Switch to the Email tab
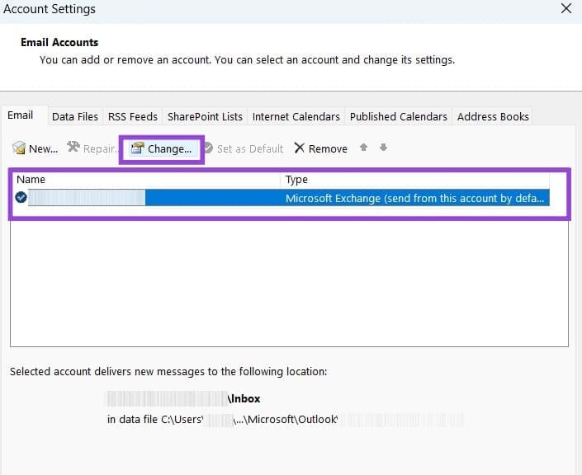Viewport: 582px width, 475px height. [x=21, y=115]
